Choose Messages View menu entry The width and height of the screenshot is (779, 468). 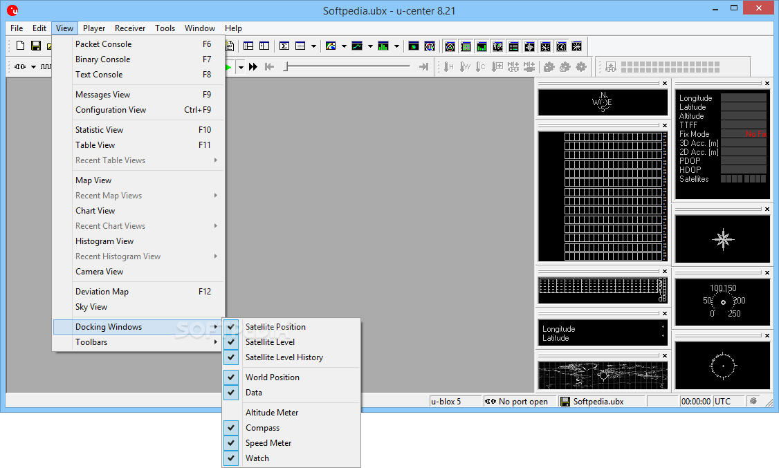click(138, 94)
